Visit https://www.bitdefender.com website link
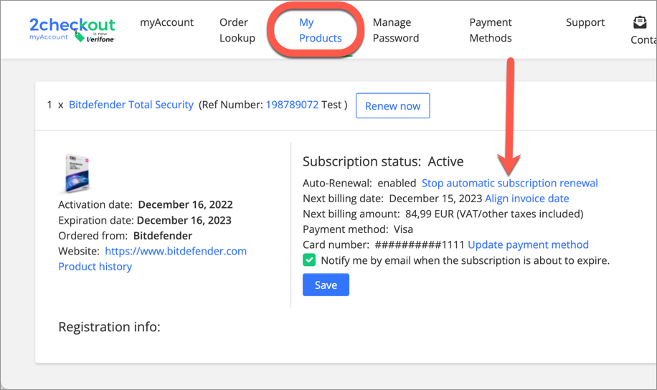 click(176, 252)
